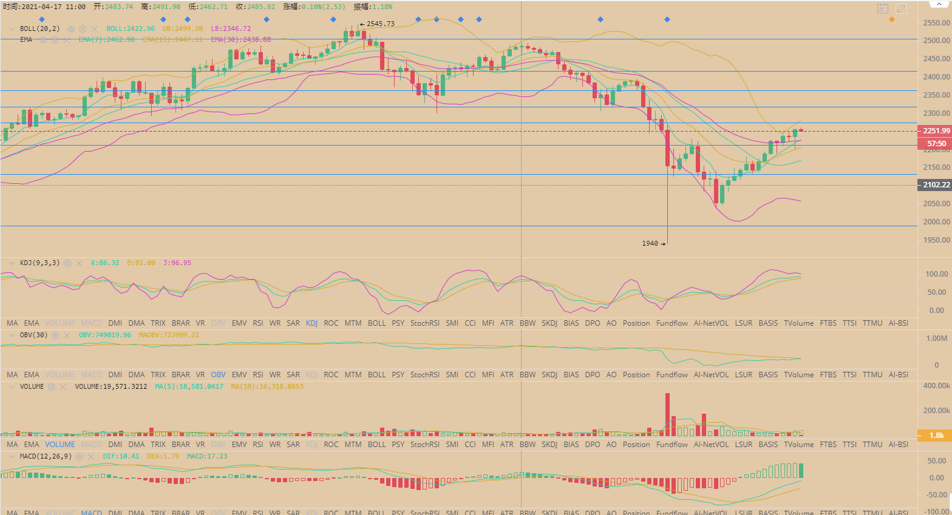Click the DIF:10.41 value in MACD legend
The height and width of the screenshot is (515, 952).
coord(121,457)
